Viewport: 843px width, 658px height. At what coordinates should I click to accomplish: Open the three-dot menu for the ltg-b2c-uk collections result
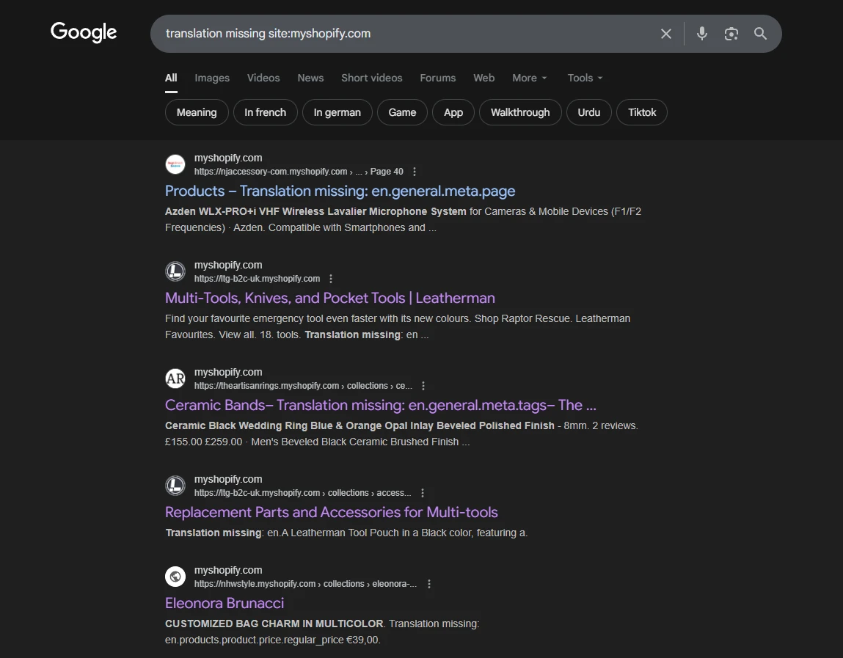coord(422,492)
